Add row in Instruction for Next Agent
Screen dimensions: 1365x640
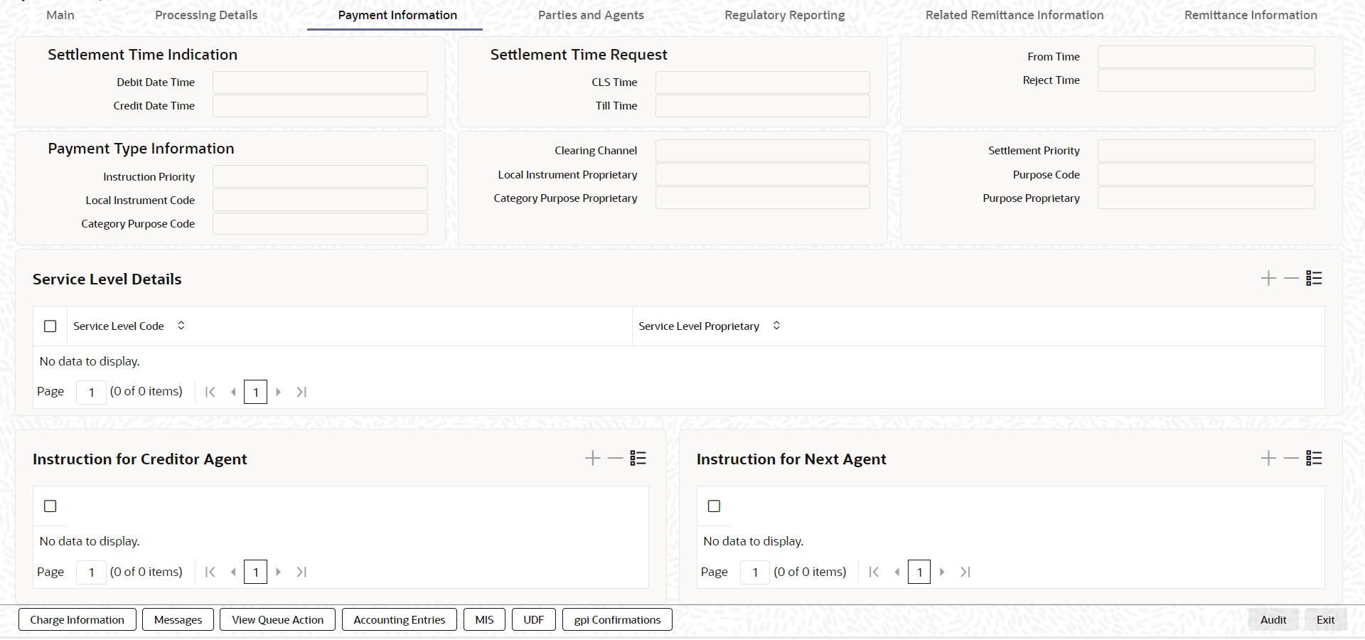[x=1268, y=459]
